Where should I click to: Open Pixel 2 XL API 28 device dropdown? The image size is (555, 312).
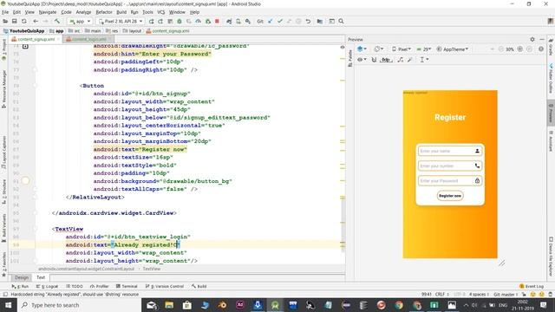(121, 21)
